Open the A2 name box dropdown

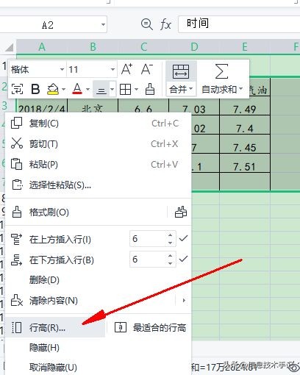point(103,24)
